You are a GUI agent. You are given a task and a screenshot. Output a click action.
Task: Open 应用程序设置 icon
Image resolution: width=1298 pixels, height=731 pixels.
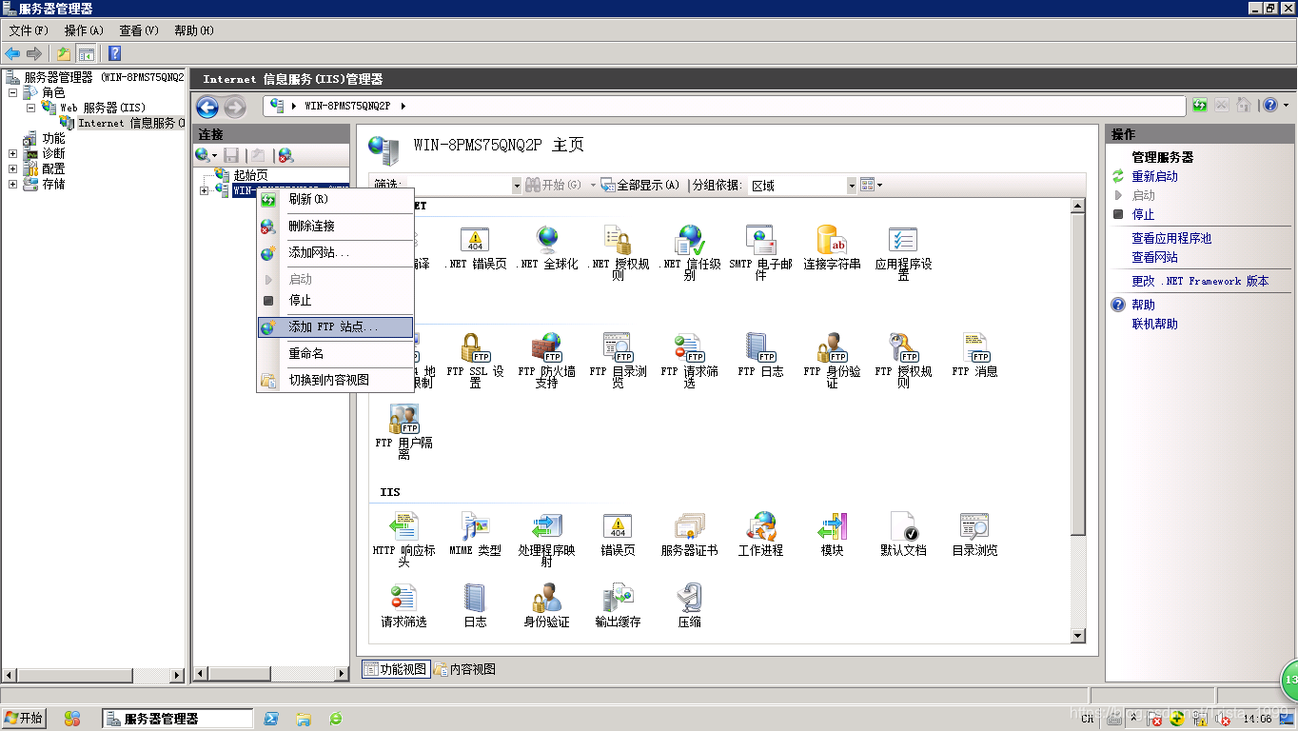point(903,239)
